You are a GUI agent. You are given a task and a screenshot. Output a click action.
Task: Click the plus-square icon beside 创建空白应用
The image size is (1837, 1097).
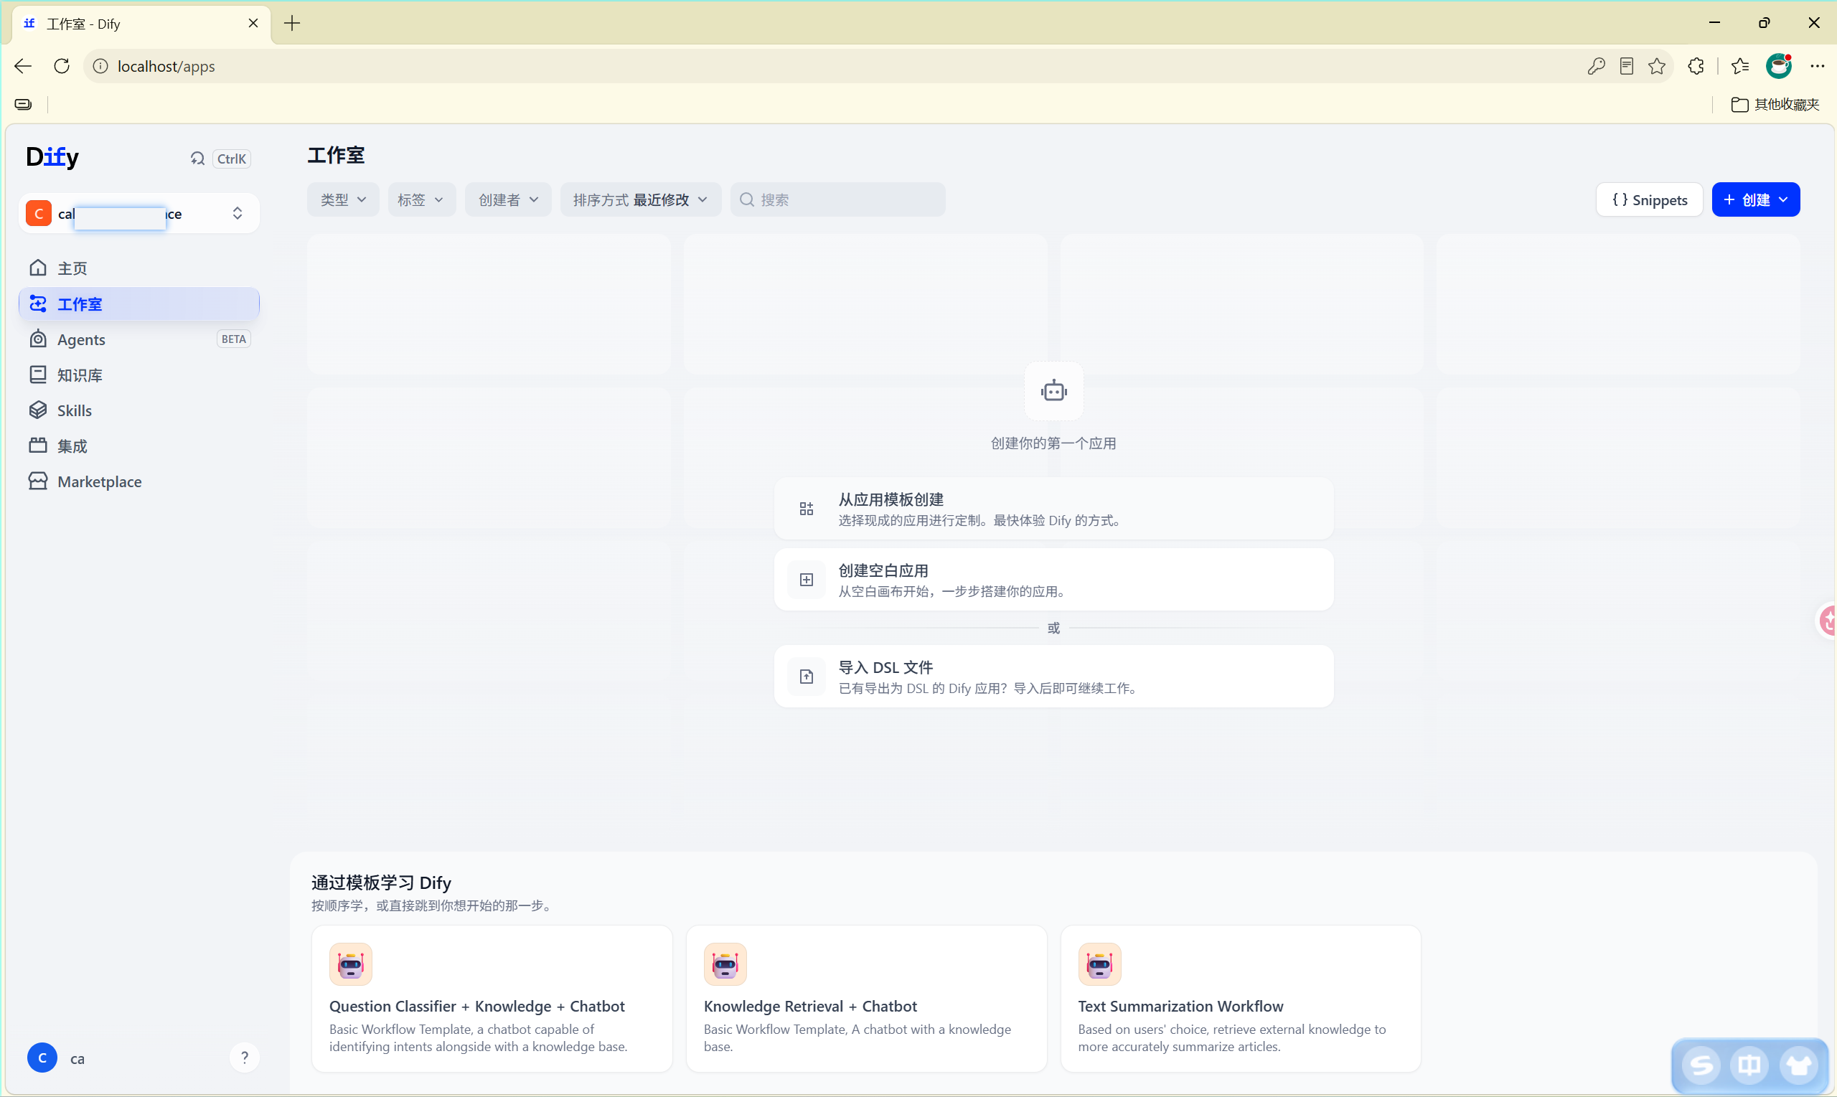pos(807,580)
